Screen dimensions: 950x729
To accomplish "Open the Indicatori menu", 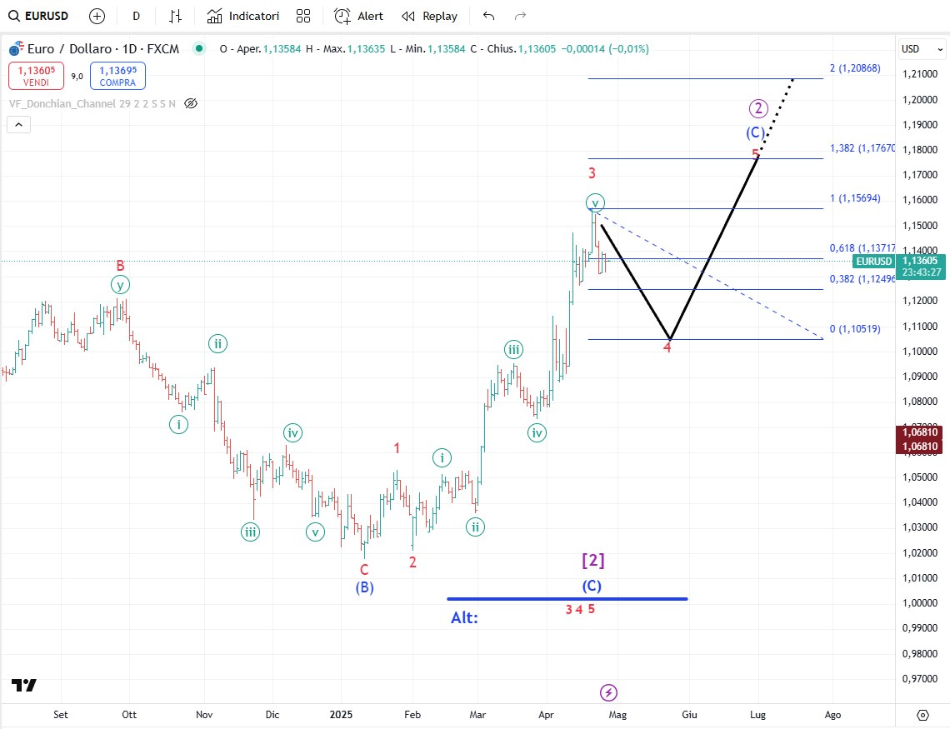I will (243, 17).
